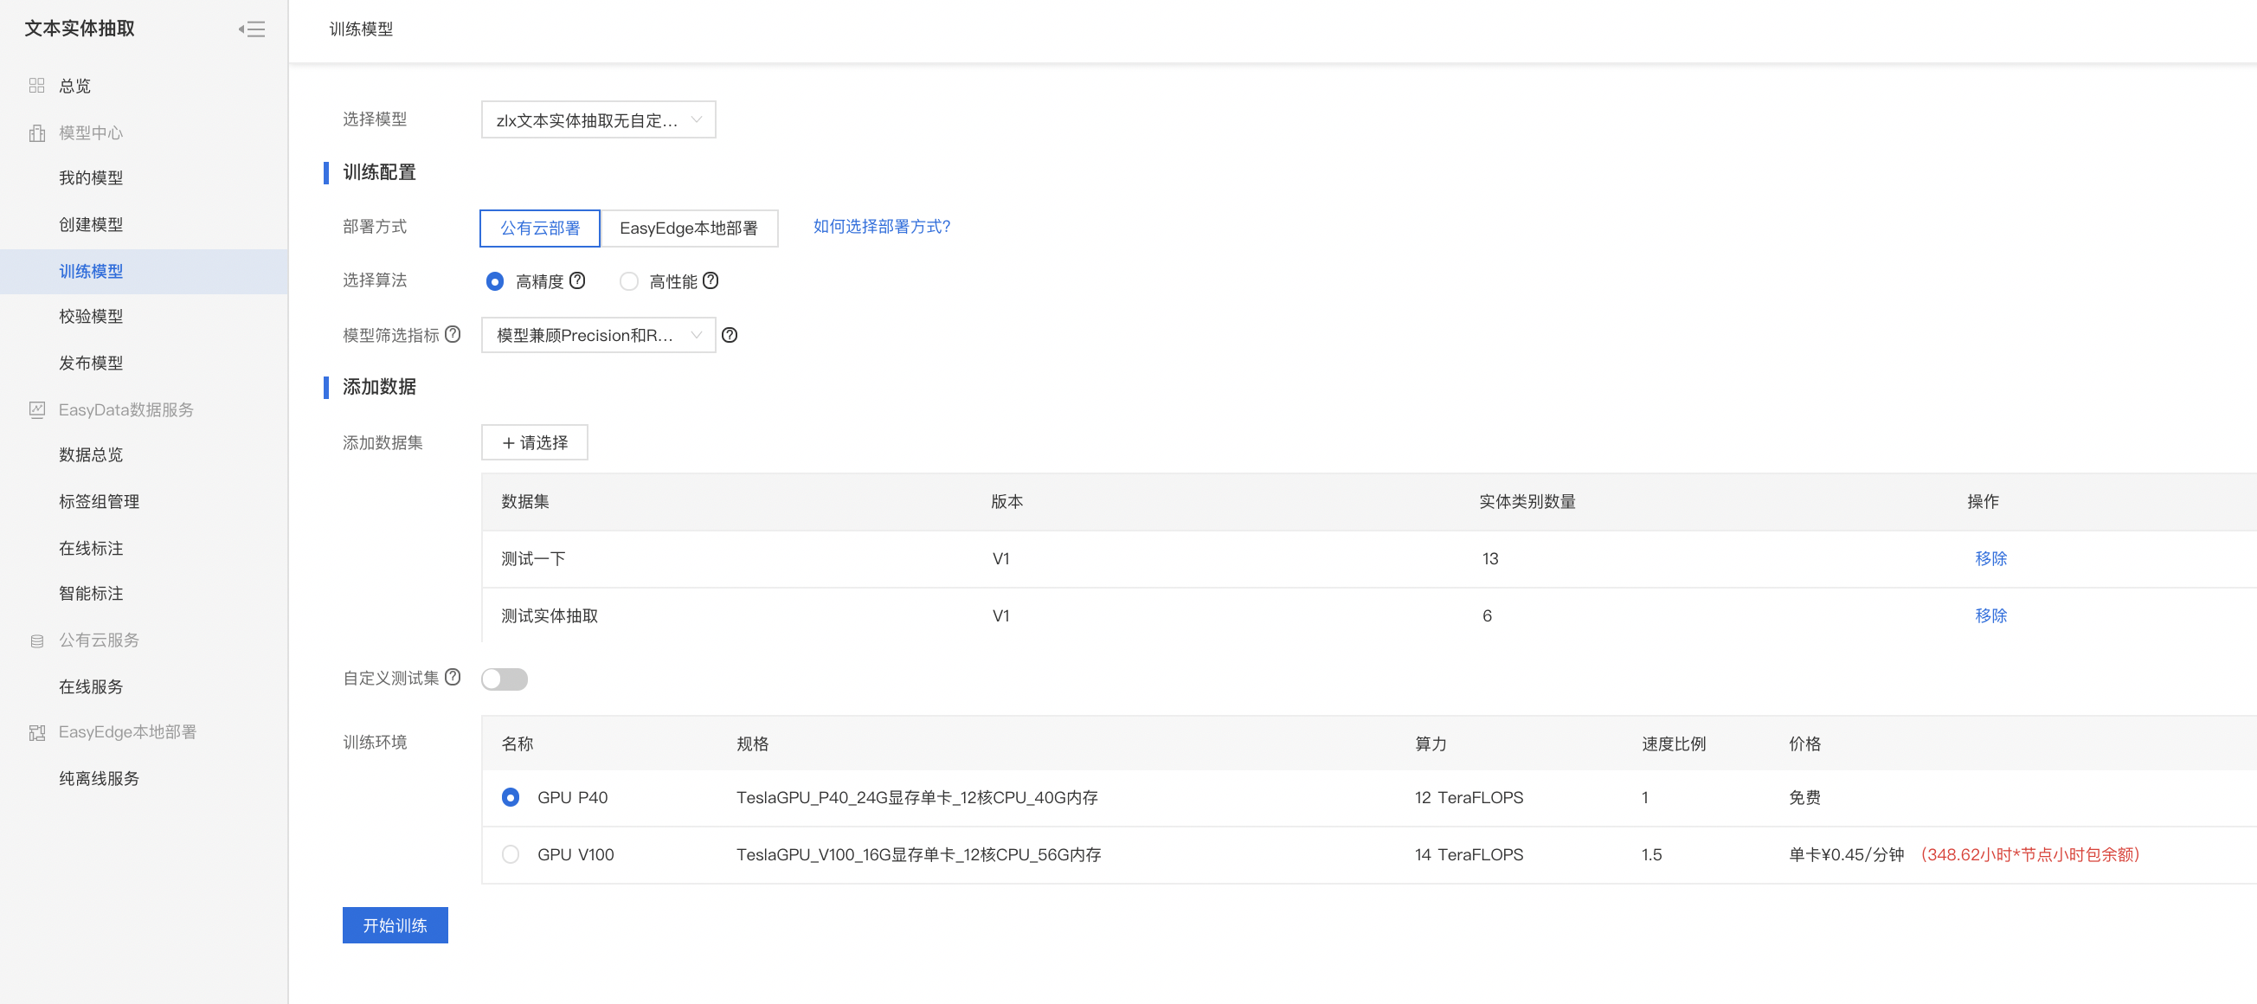Open help icon beside 模型筛选指标 label

(x=453, y=334)
